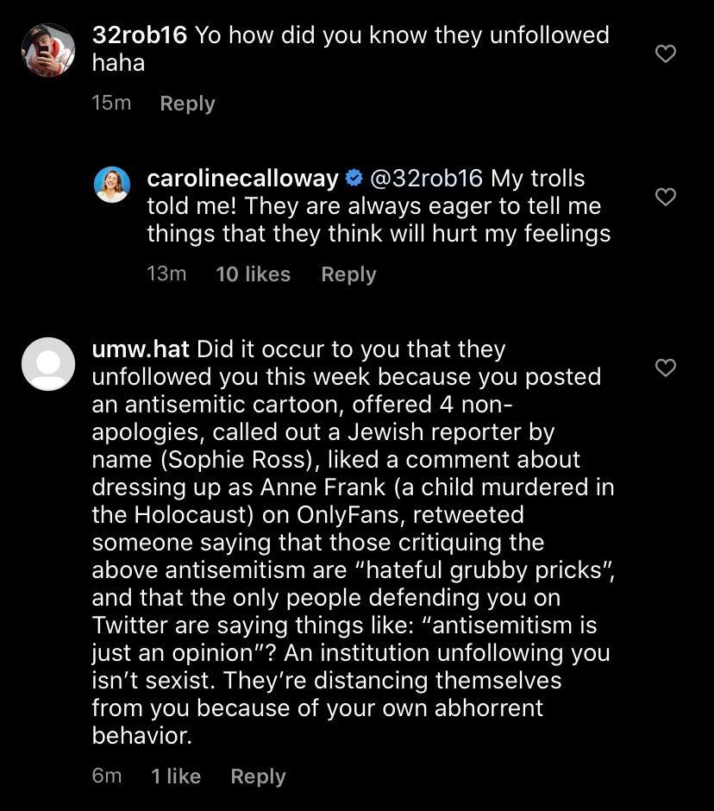Tap the heart beside umw.hat's comment
The height and width of the screenshot is (811, 714).
[x=665, y=368]
